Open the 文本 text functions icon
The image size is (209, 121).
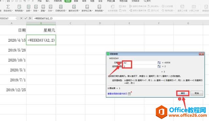(x=50, y=7)
